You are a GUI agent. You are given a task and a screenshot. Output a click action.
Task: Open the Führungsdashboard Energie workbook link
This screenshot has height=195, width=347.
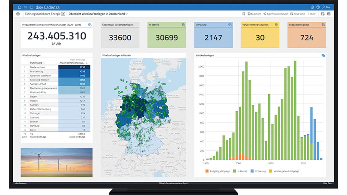point(42,14)
